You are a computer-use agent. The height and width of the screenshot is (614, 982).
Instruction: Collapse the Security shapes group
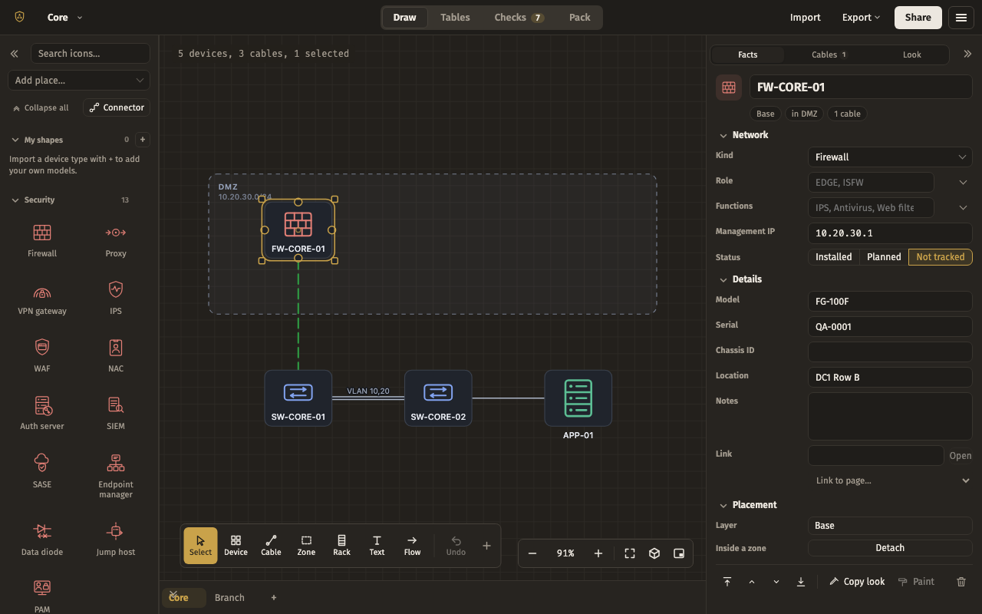[35, 200]
